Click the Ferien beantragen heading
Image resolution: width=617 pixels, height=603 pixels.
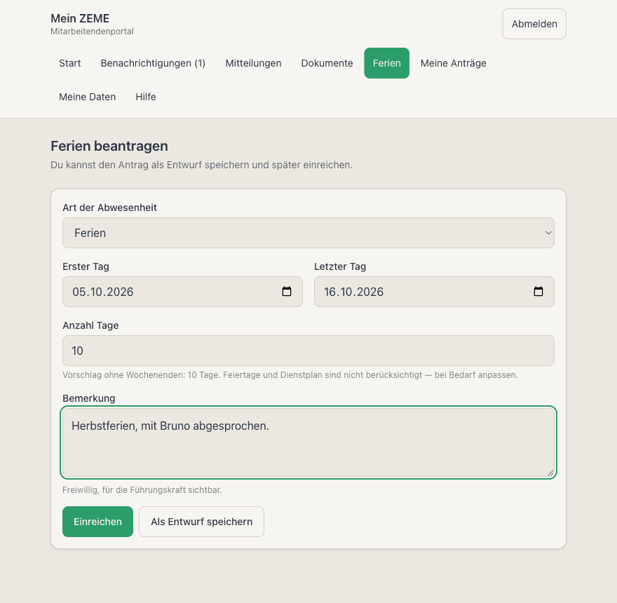tap(109, 146)
